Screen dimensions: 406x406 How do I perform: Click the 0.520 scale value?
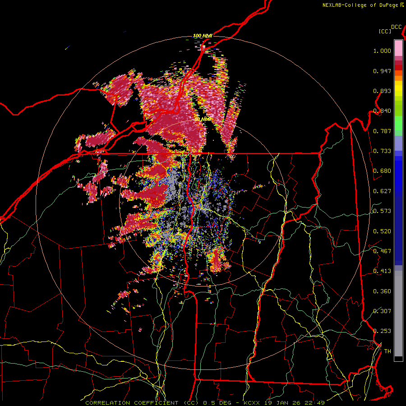tap(382, 231)
